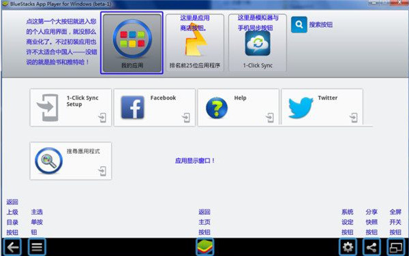
Task: Click the BlueStacks App Player title bar
Action: [x=183, y=4]
